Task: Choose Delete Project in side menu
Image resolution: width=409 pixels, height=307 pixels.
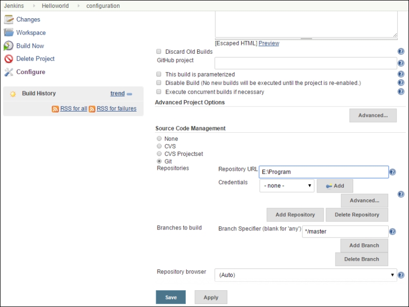Action: click(x=35, y=59)
